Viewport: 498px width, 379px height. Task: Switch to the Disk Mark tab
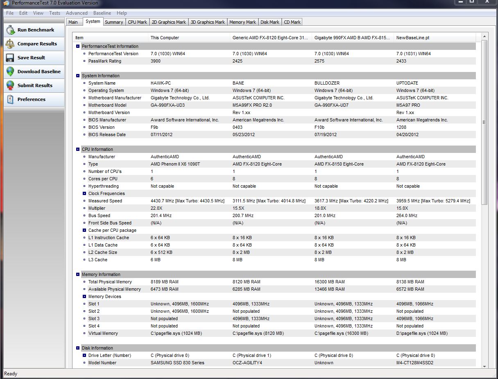click(x=270, y=22)
